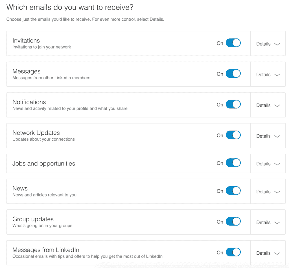Disable Messages from LinkedIn emails

point(233,252)
